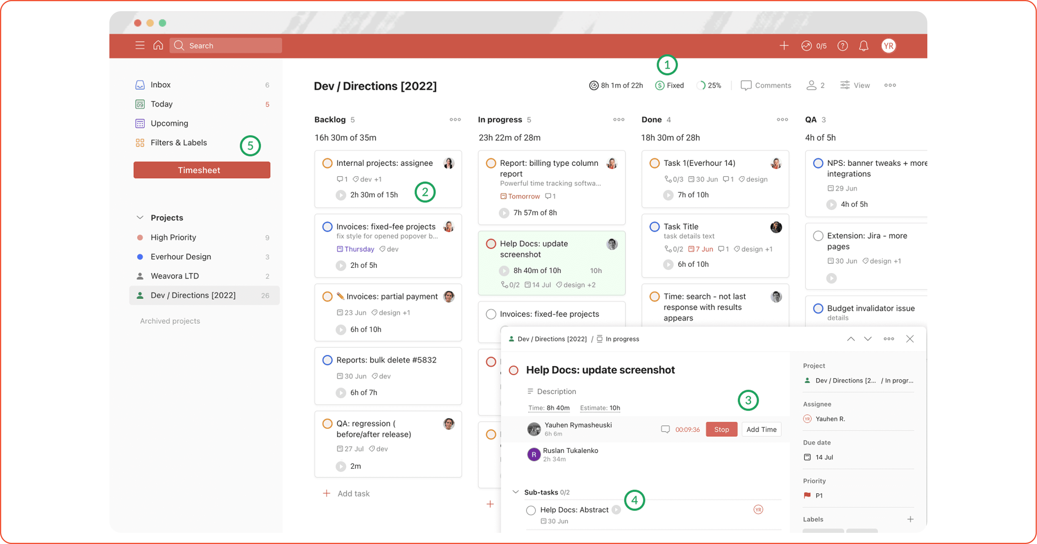This screenshot has height=544, width=1037.
Task: Open the Timesheet button
Action: click(202, 170)
